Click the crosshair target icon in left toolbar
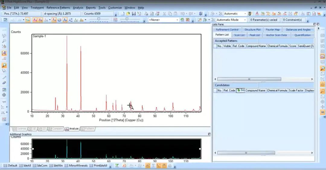326x170 pixels. [x=4, y=95]
